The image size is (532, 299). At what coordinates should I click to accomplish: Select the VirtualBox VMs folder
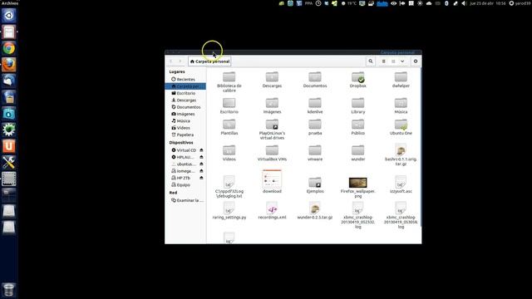(272, 153)
